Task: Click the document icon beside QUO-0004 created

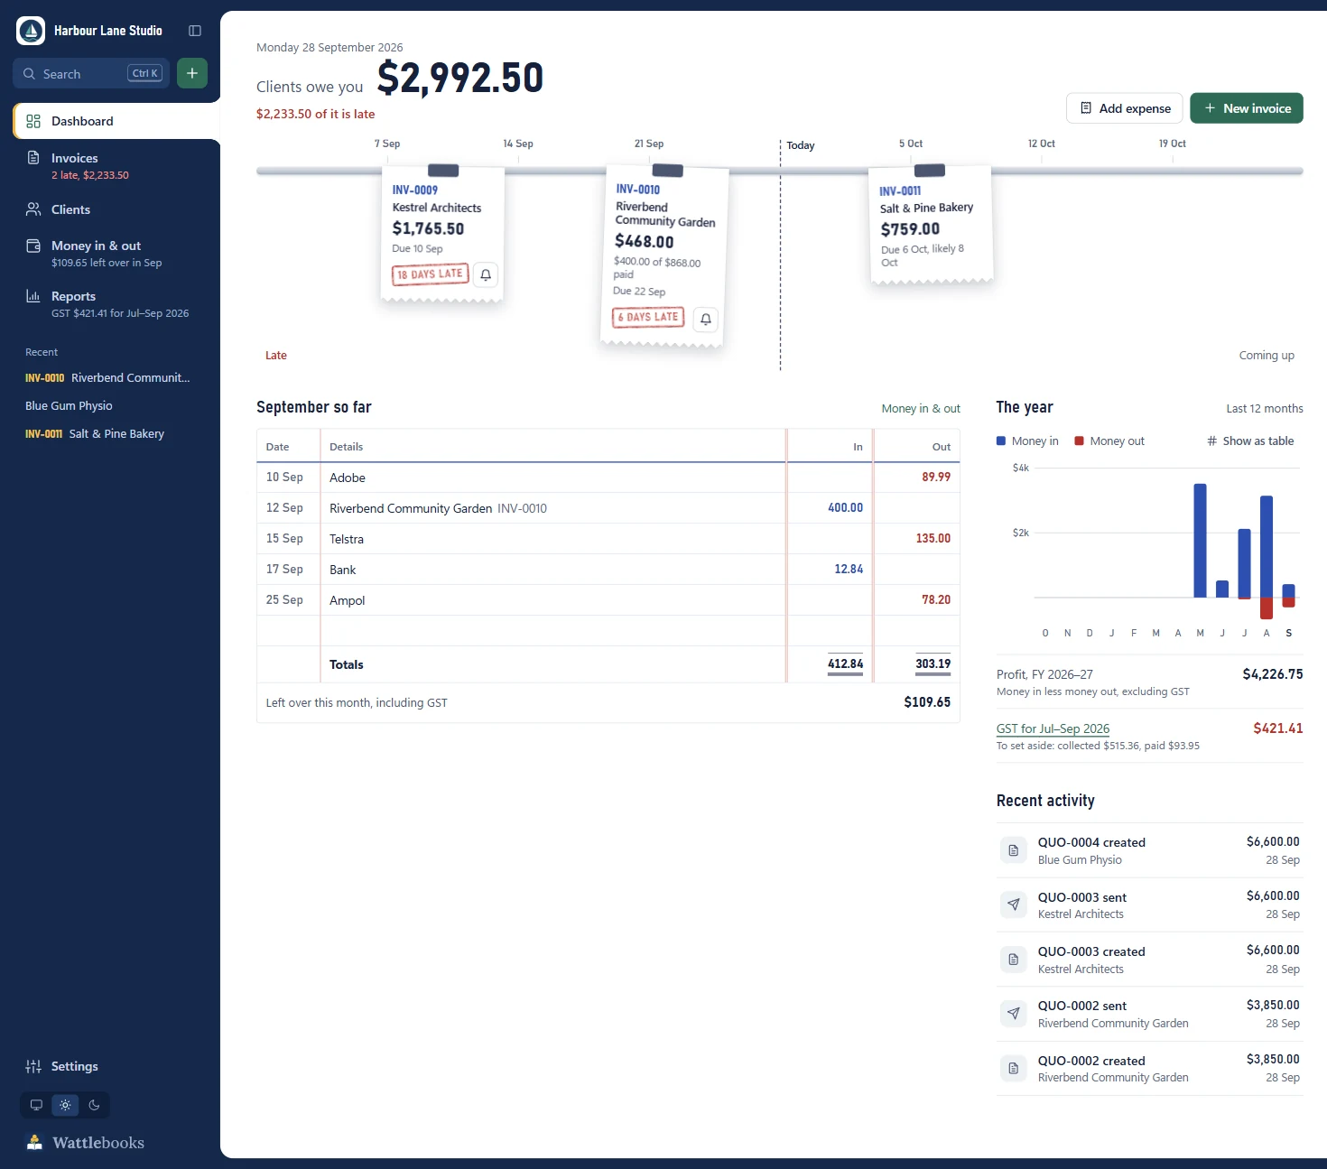Action: point(1014,850)
